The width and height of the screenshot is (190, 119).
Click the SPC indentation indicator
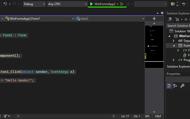(x=147, y=116)
